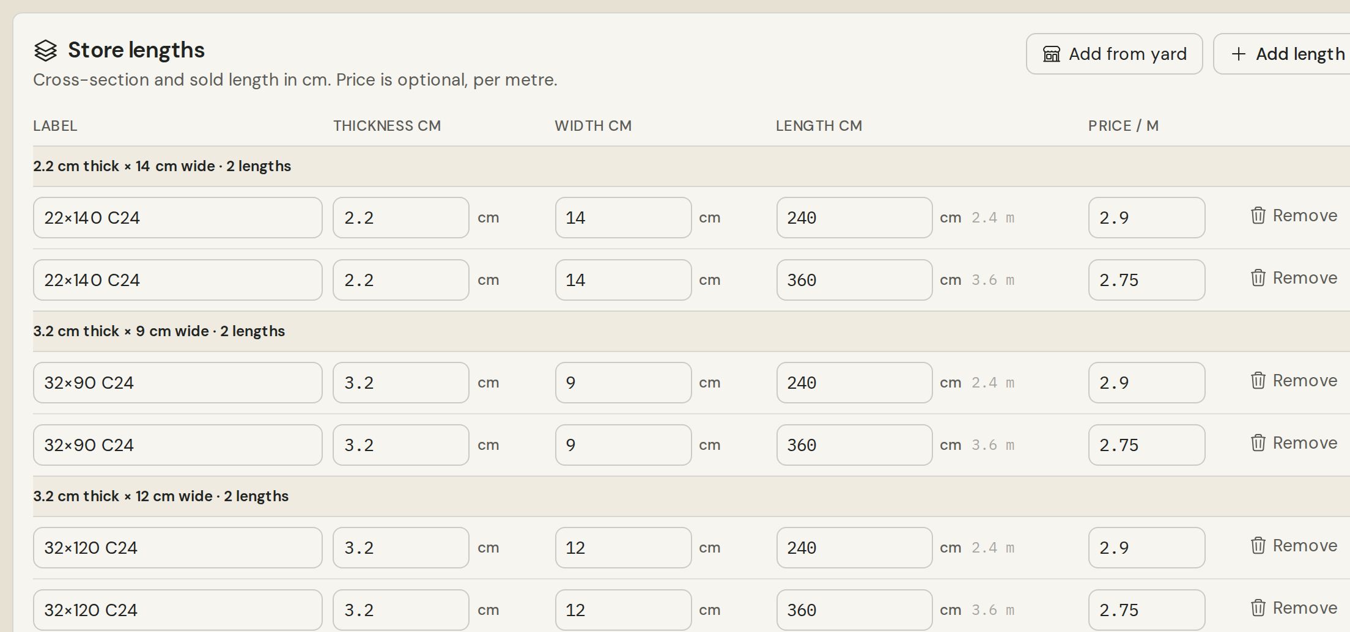Edit price 2.75 of 32×90 360 cm row
This screenshot has height=632, width=1350.
pyautogui.click(x=1146, y=445)
